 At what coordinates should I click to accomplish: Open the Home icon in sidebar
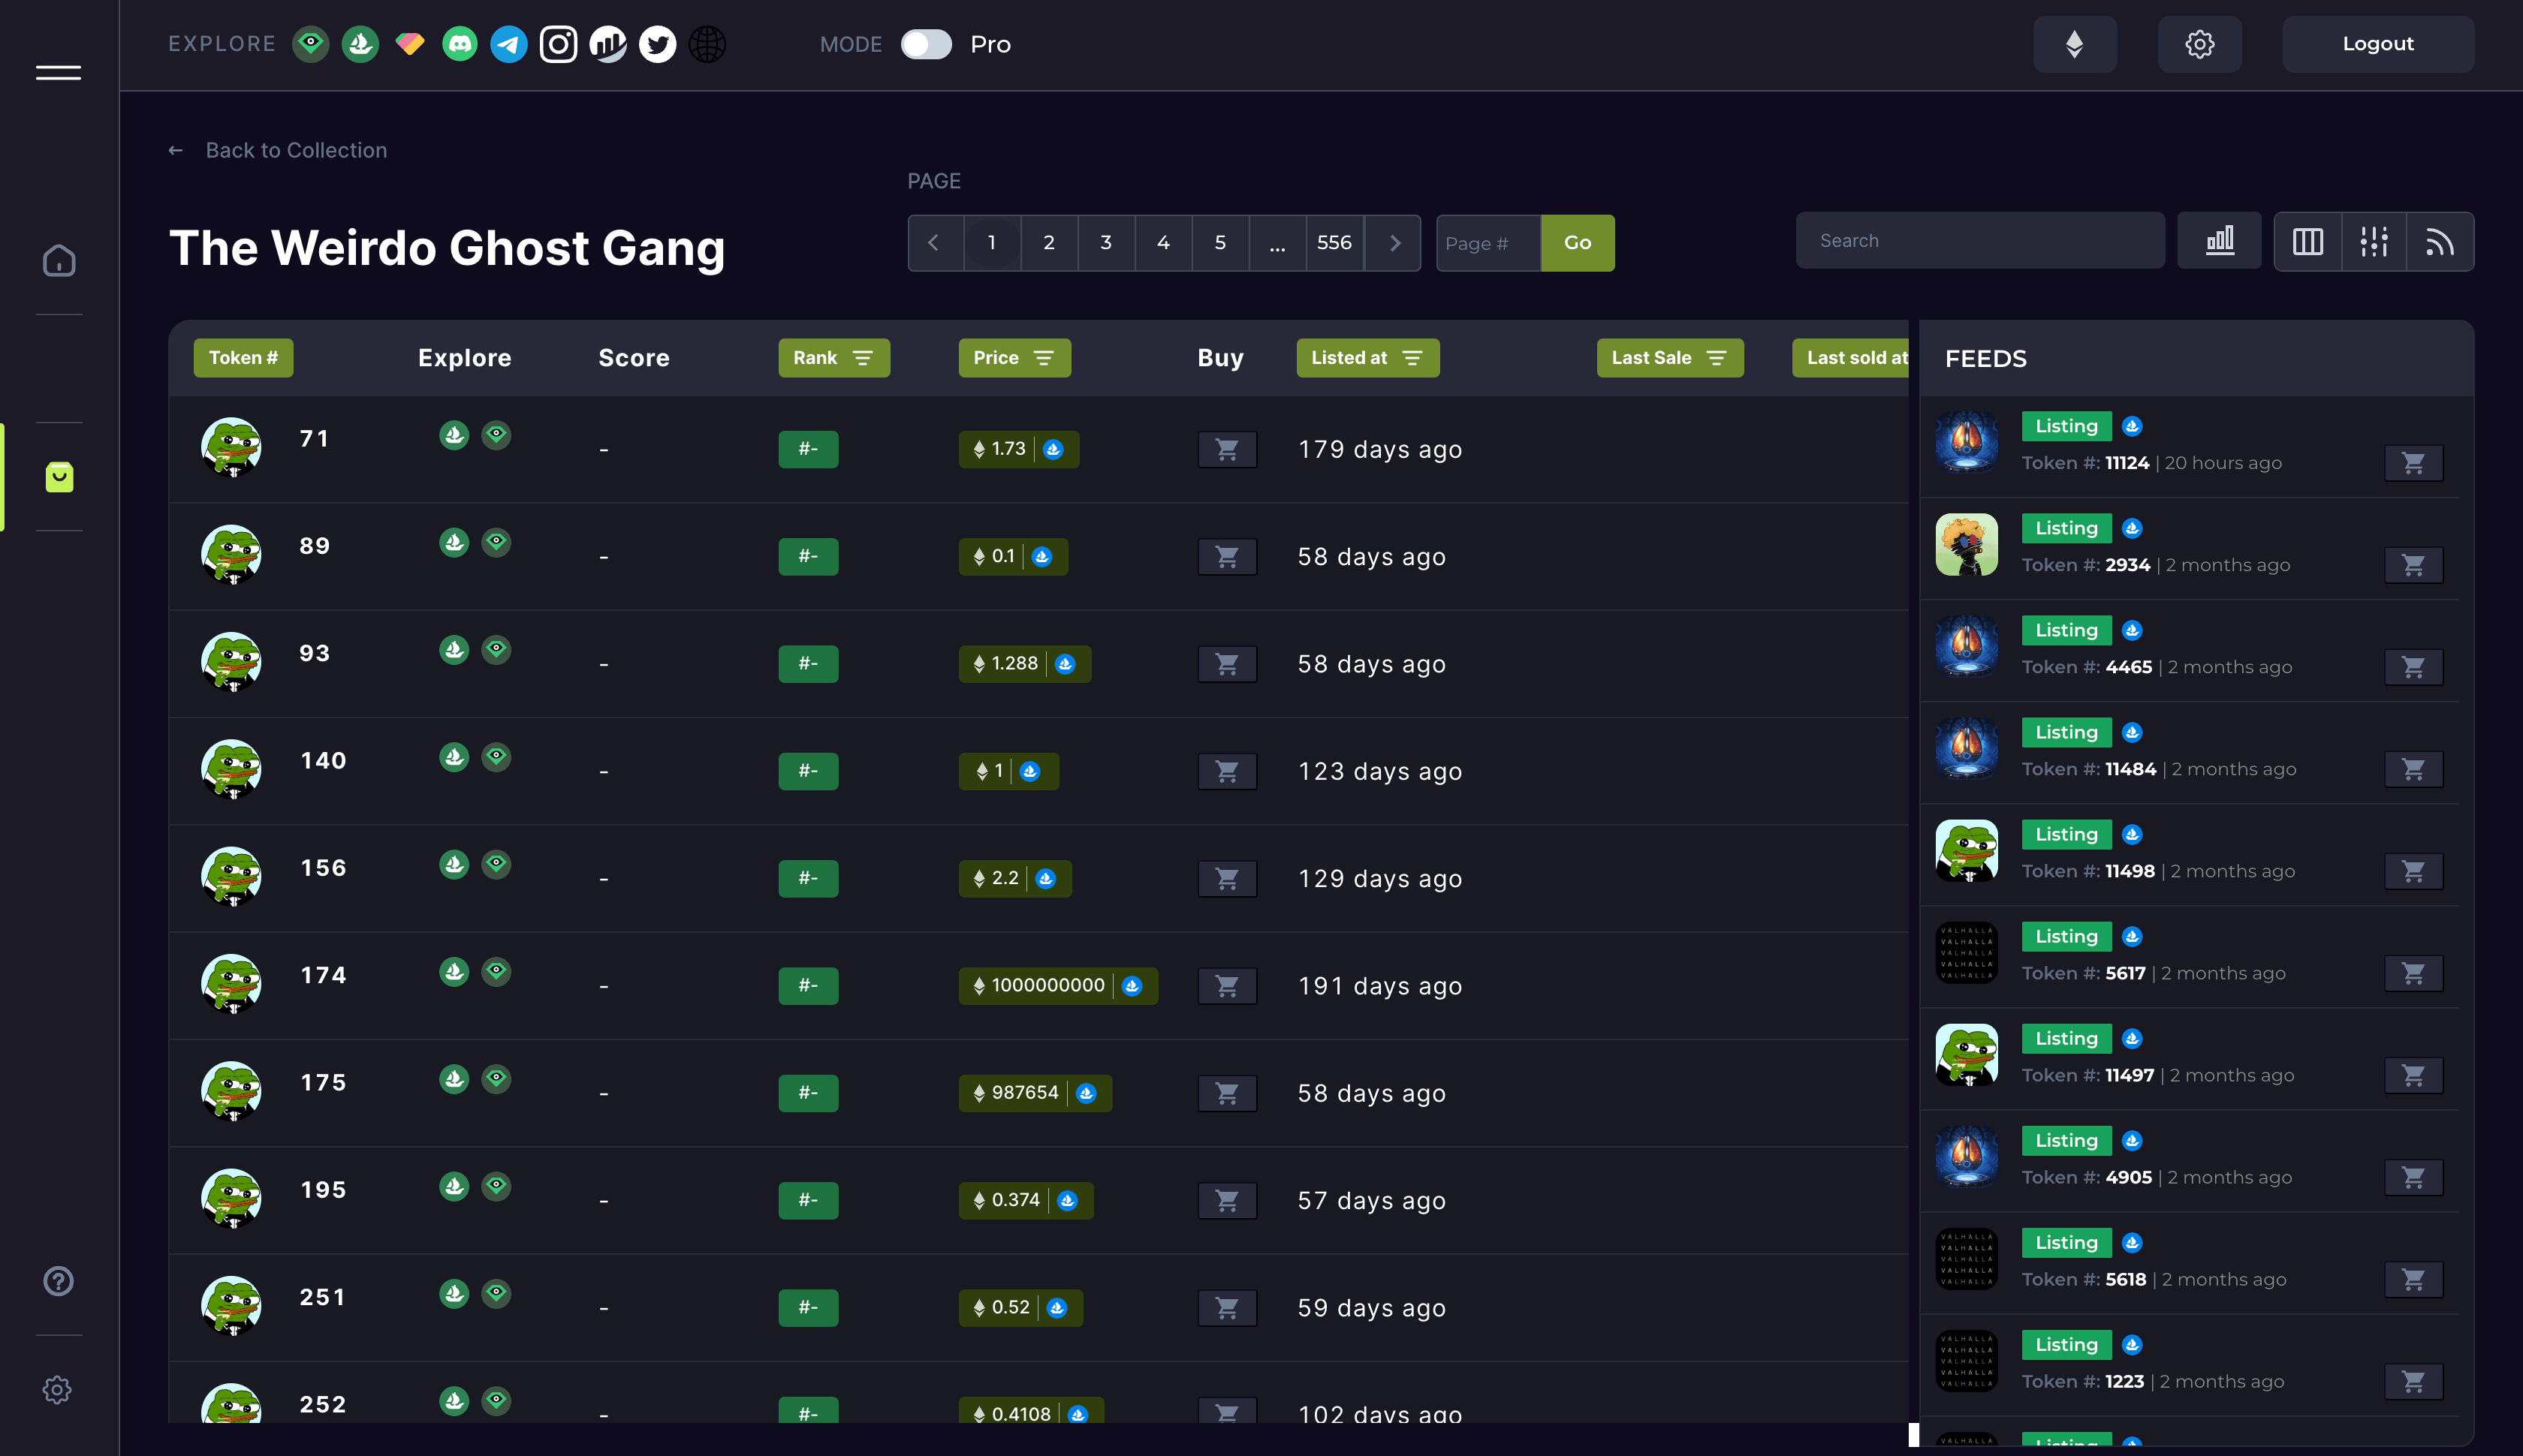(59, 260)
